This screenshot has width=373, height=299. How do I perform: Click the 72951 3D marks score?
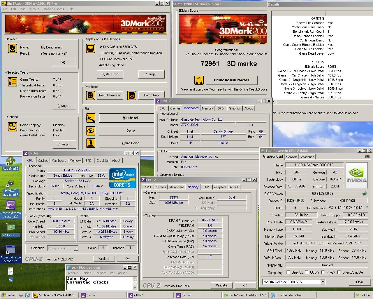229,64
